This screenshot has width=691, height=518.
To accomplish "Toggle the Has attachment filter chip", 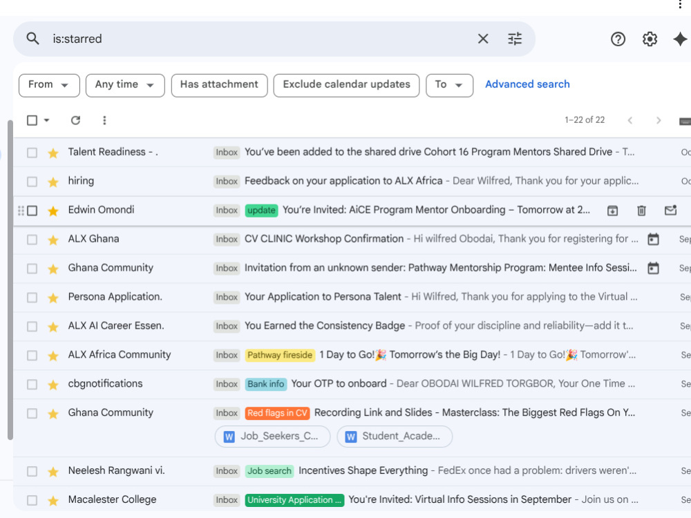I will 220,85.
